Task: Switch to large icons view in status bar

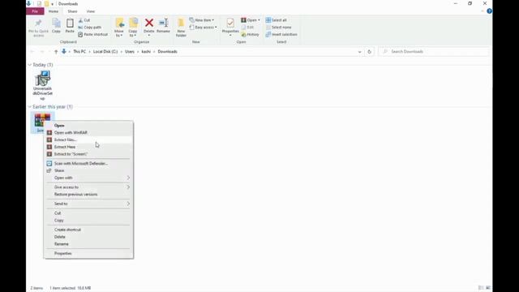Action: 488,288
